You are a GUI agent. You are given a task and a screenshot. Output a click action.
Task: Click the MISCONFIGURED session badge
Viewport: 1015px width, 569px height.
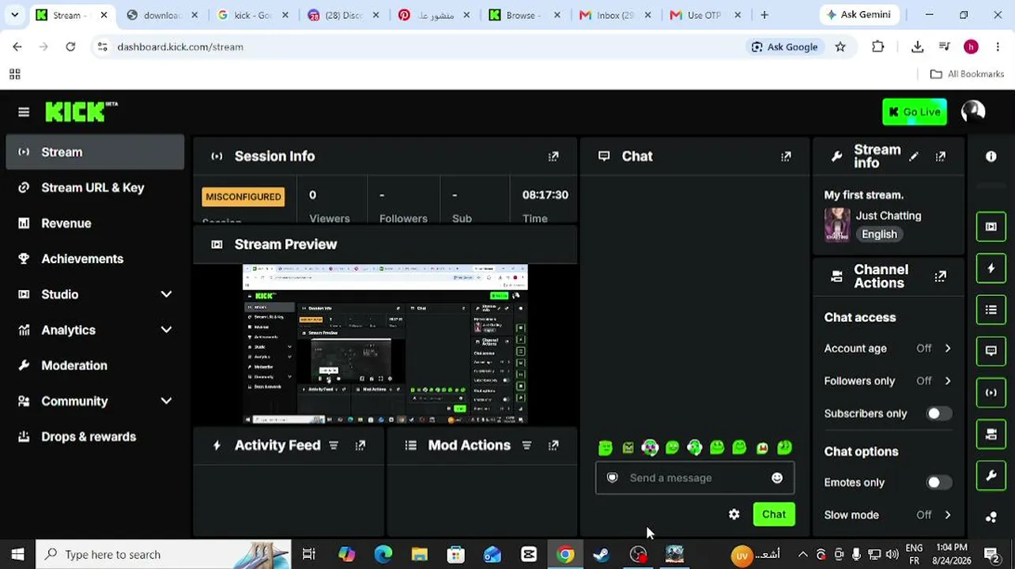click(243, 197)
